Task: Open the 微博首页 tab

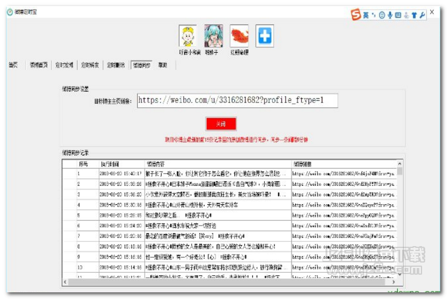Action: pyautogui.click(x=39, y=65)
